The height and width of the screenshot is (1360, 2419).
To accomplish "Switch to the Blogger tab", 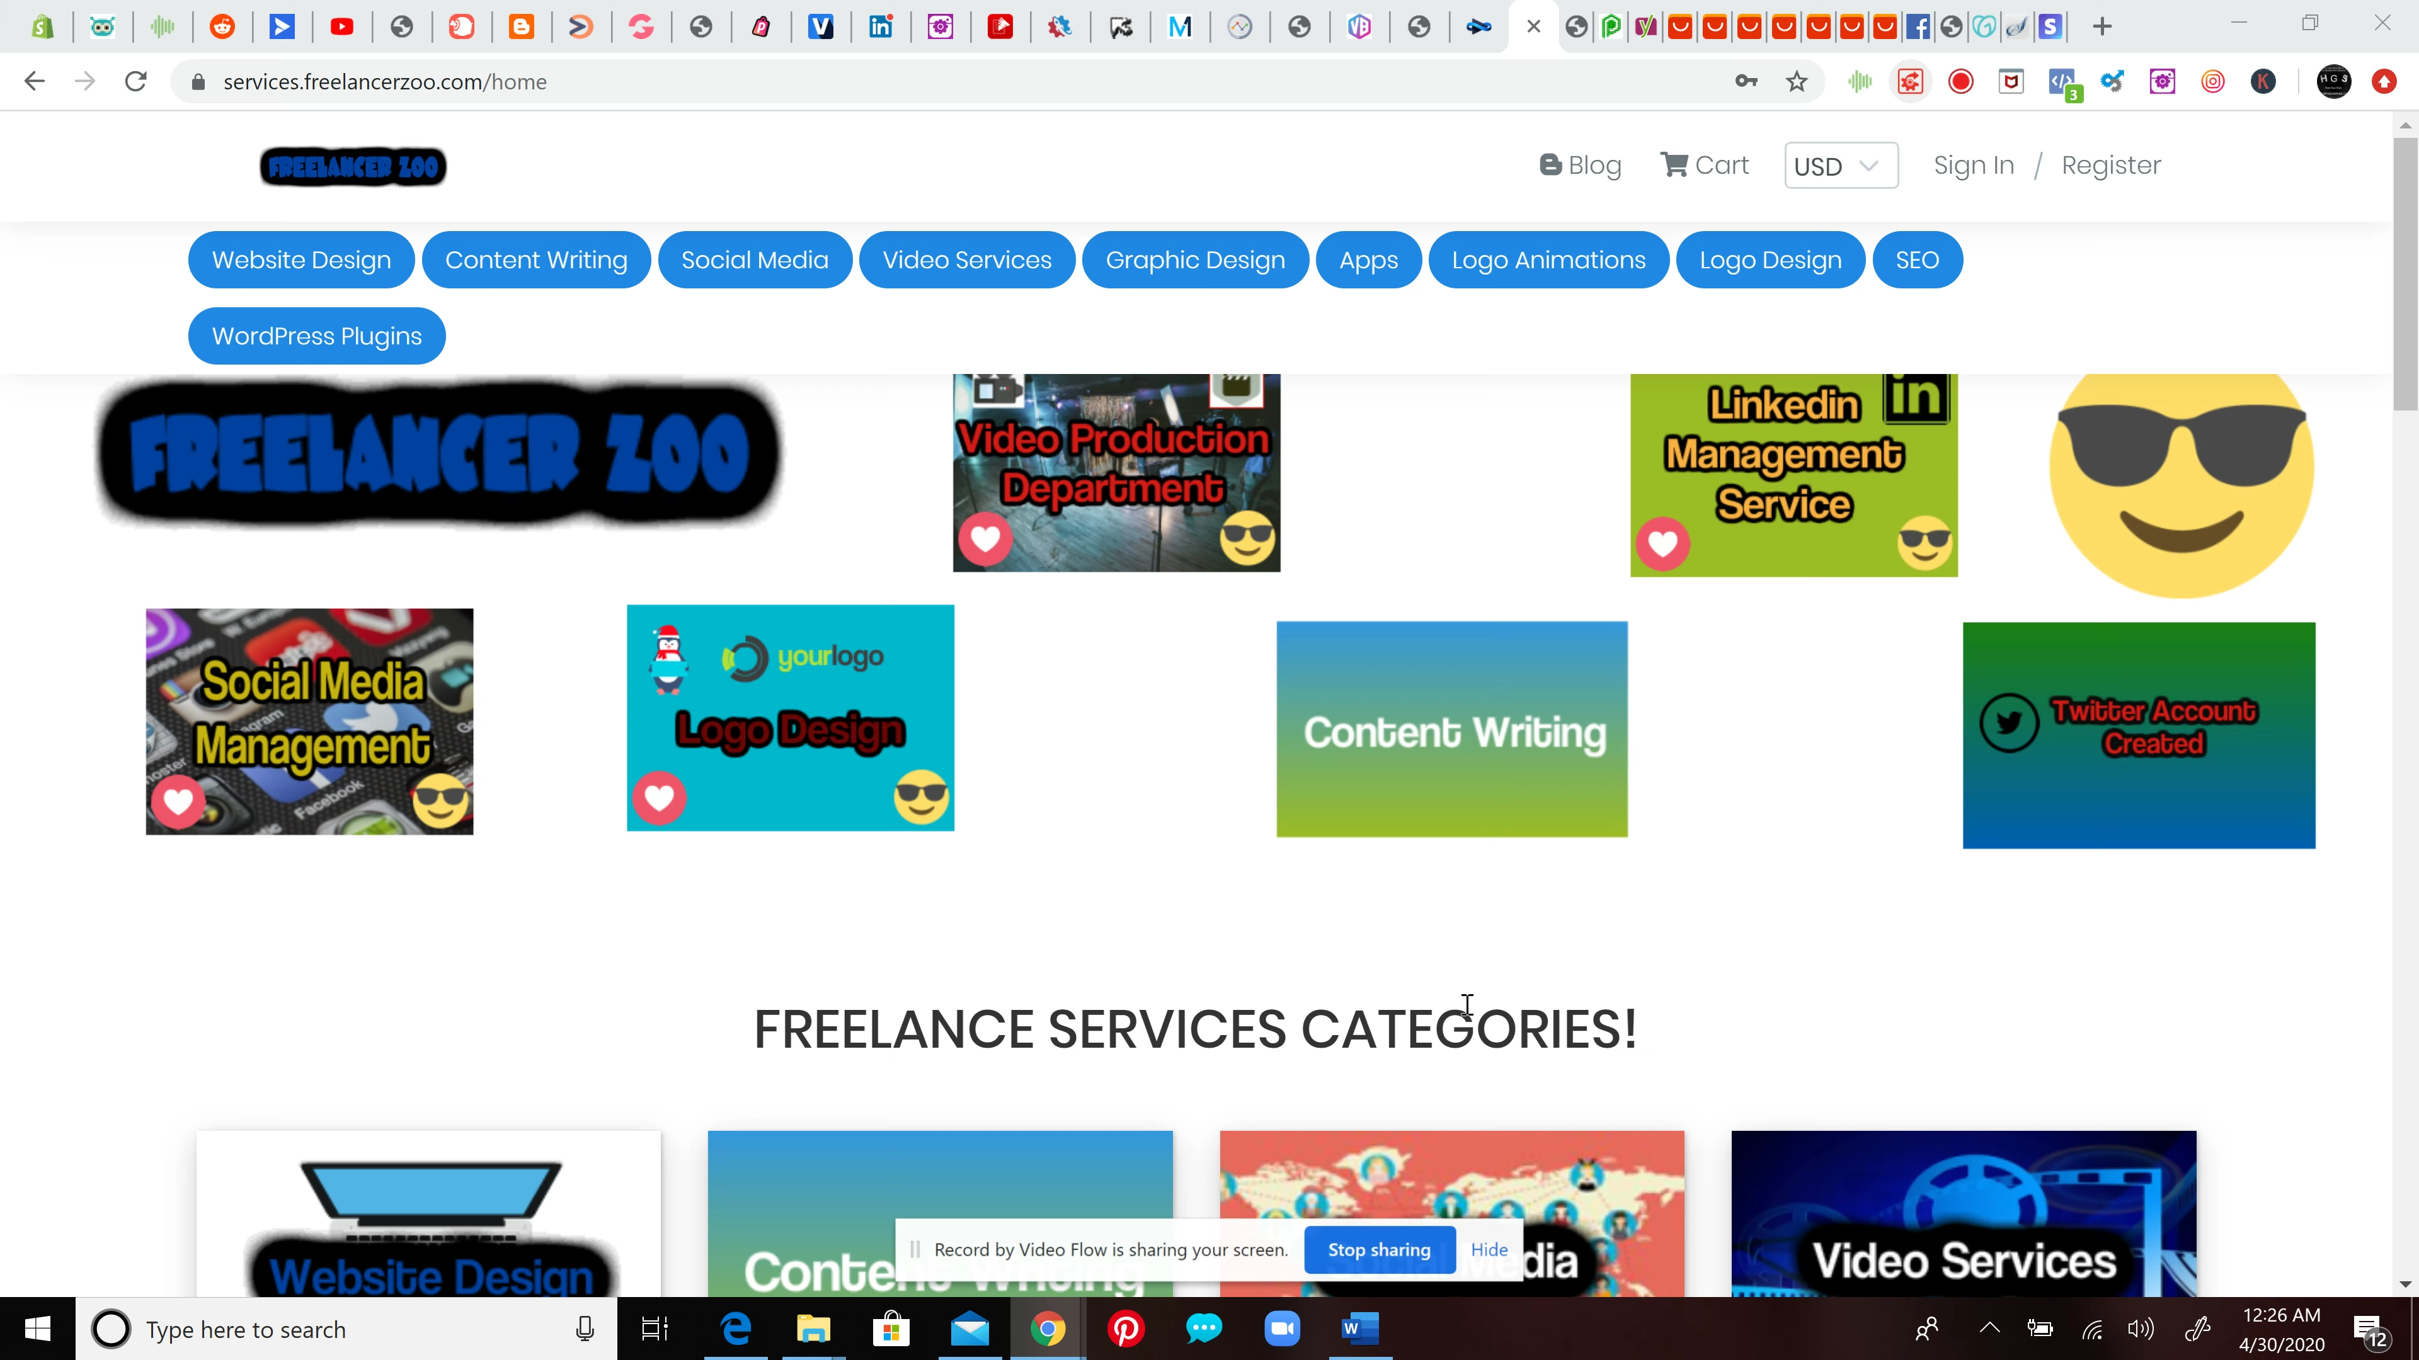I will point(521,26).
